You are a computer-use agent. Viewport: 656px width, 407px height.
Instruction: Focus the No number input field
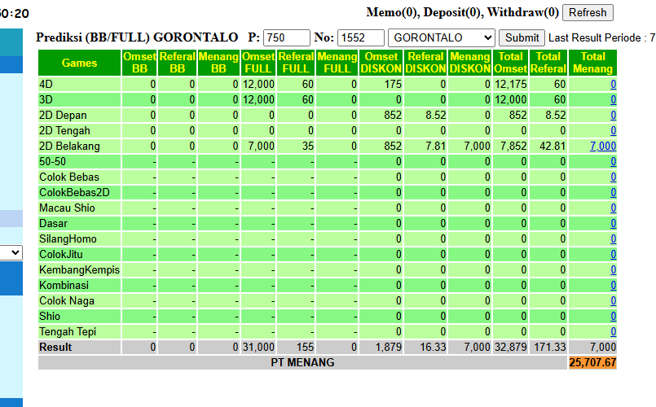pos(361,37)
